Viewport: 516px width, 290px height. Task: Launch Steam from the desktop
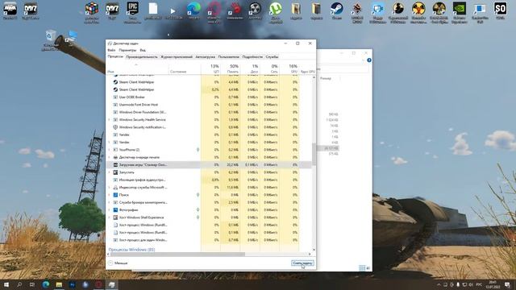point(337,9)
